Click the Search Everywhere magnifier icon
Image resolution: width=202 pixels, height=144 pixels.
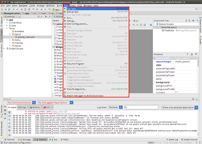196,9
